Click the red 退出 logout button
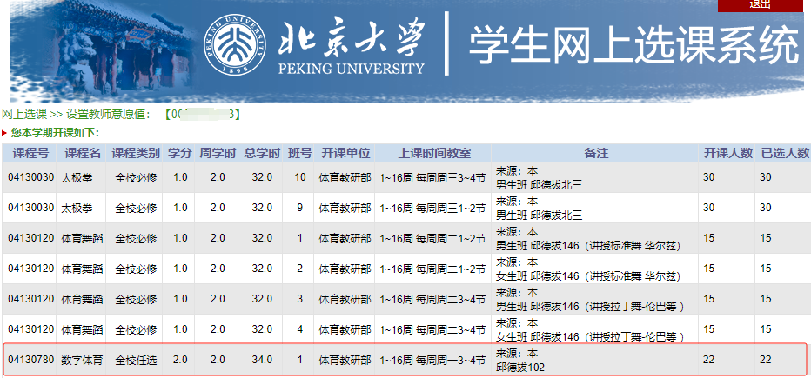 [x=760, y=5]
